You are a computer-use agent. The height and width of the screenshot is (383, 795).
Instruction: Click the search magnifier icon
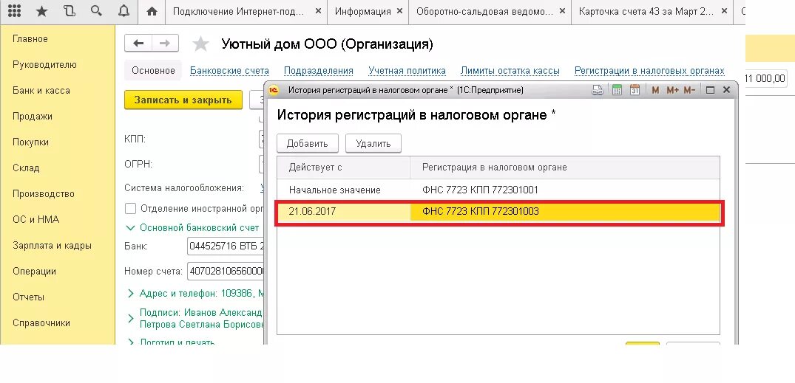tap(96, 11)
